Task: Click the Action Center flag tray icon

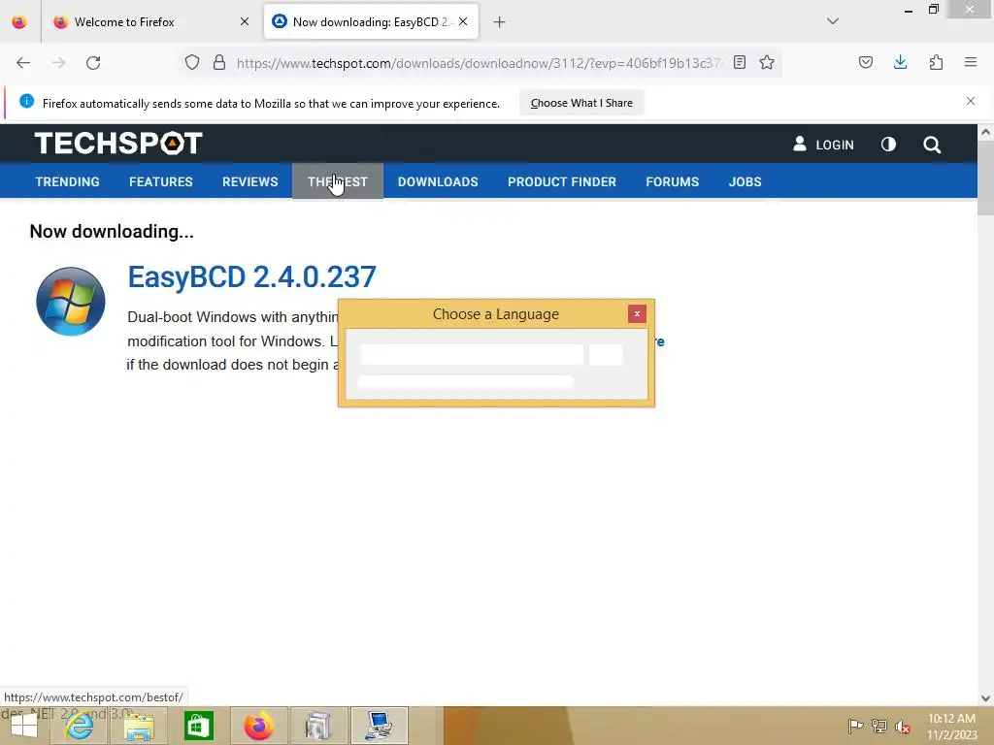Action: tap(855, 726)
